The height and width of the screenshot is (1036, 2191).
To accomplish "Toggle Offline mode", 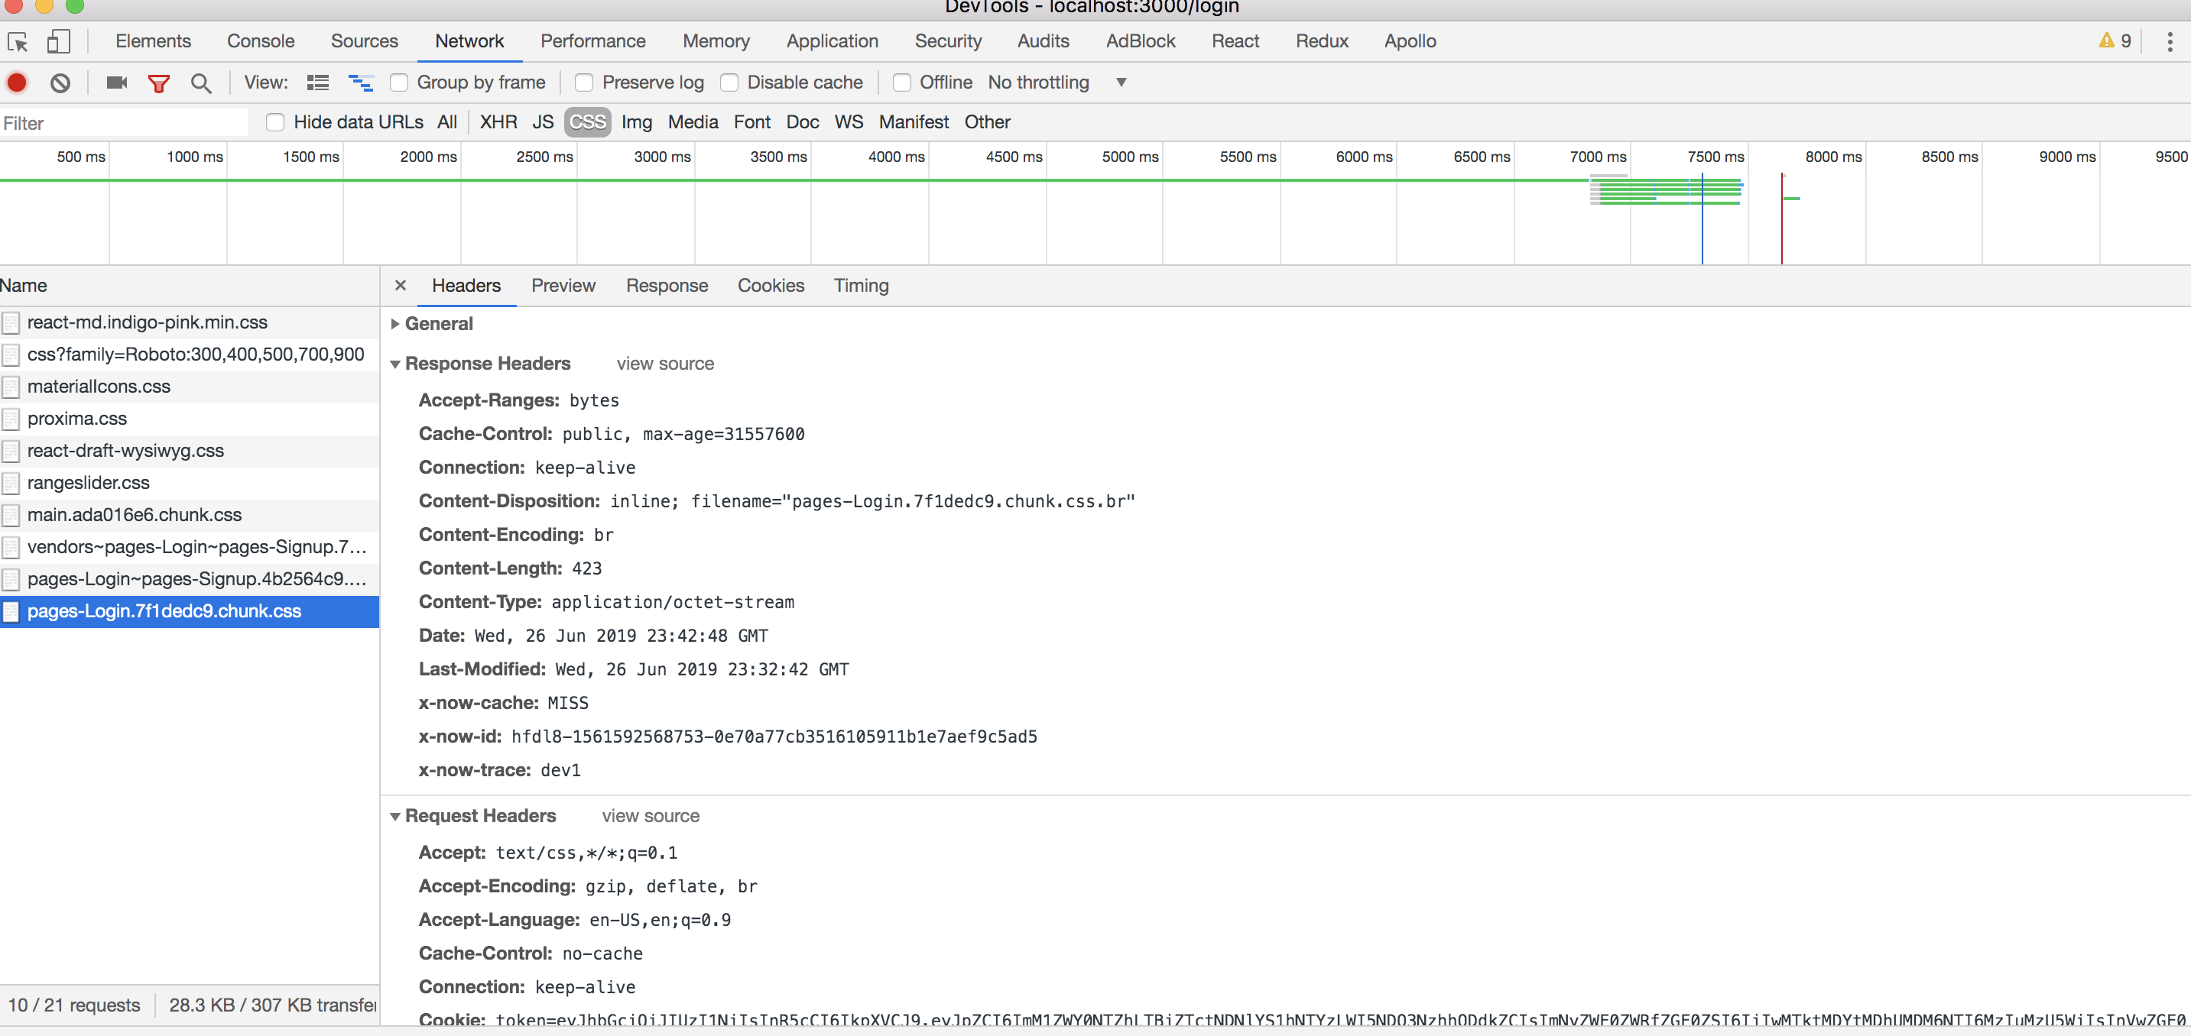I will click(901, 83).
